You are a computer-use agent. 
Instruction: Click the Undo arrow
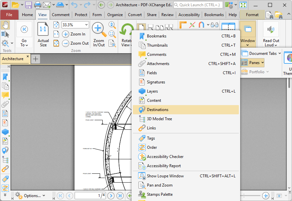[74, 5]
